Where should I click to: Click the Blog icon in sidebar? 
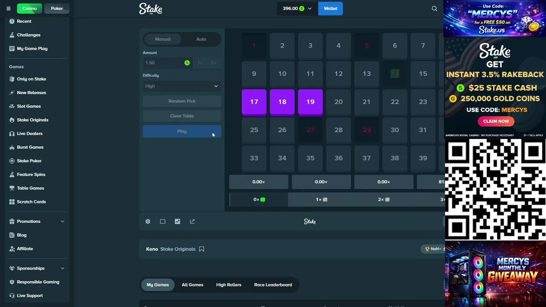pos(12,235)
